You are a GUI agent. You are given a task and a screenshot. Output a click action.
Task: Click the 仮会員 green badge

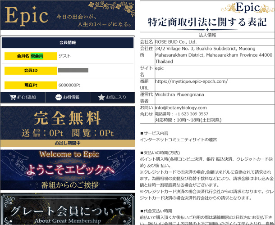pyautogui.click(x=37, y=56)
